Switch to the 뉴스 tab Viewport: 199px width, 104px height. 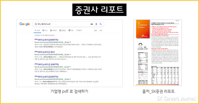tap(45, 31)
